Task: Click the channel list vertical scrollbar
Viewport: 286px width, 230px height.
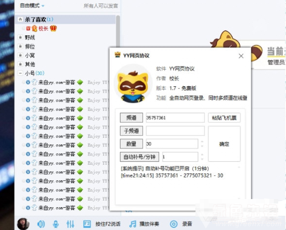Action: tap(118, 31)
